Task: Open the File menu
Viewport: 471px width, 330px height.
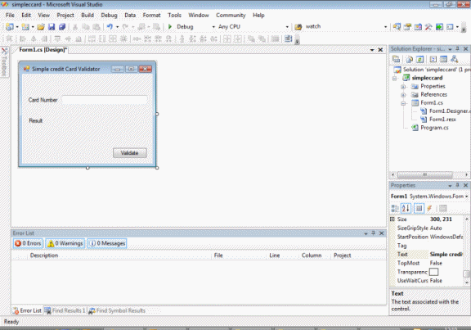Action: point(10,15)
